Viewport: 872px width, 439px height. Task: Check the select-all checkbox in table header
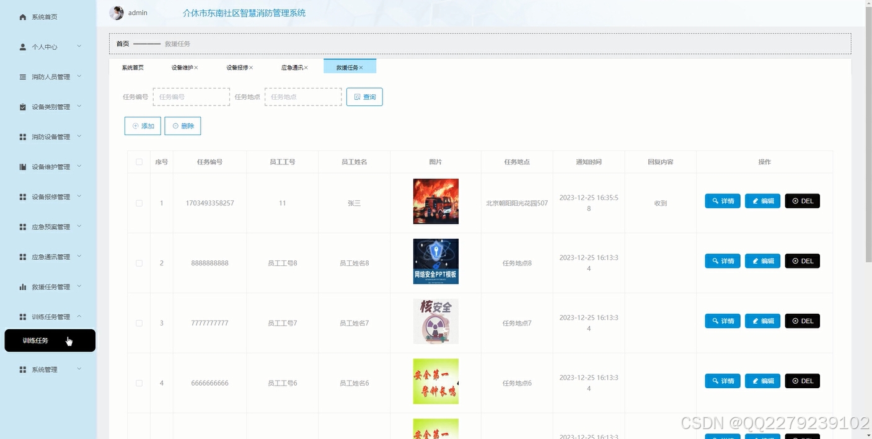tap(139, 161)
